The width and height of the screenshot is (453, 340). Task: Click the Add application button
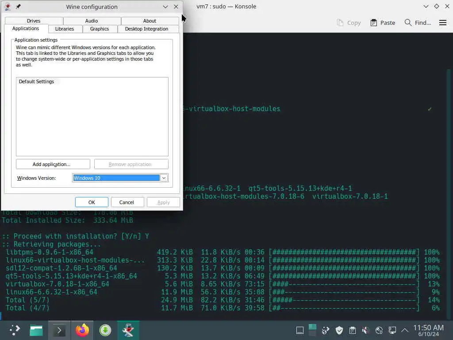click(53, 164)
